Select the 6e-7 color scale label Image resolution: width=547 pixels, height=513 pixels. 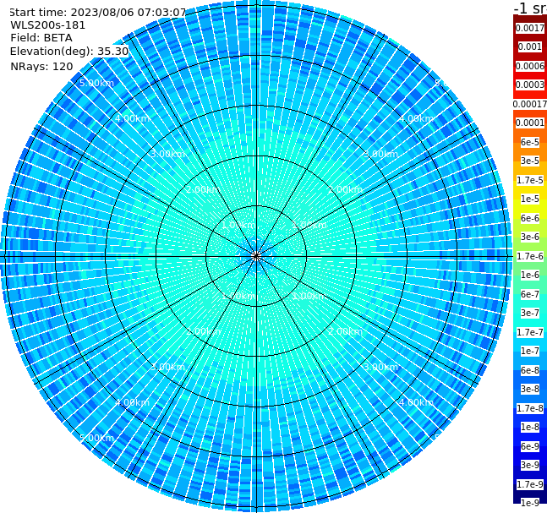point(530,294)
